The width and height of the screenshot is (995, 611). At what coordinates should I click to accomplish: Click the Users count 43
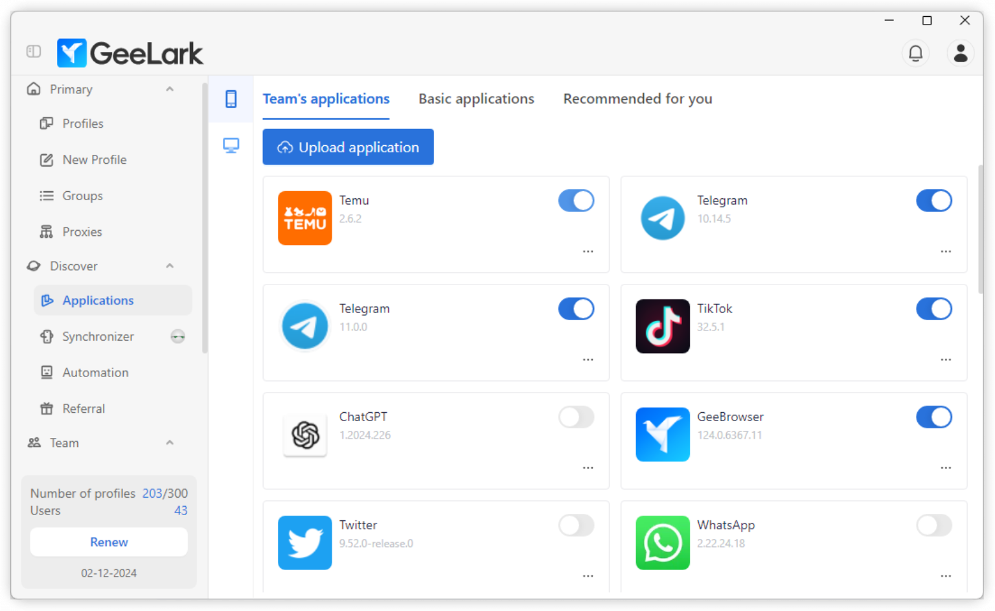click(x=181, y=511)
